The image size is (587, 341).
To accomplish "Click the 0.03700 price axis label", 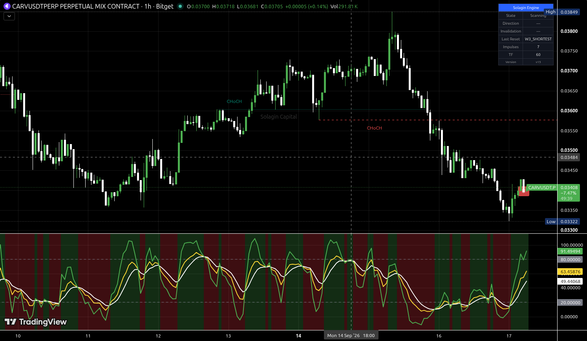I will (x=569, y=71).
